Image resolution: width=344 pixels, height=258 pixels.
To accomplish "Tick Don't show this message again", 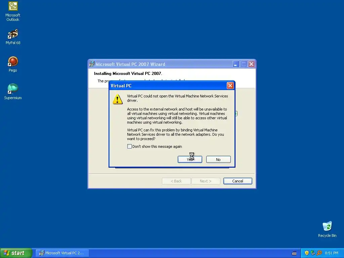I will click(129, 146).
